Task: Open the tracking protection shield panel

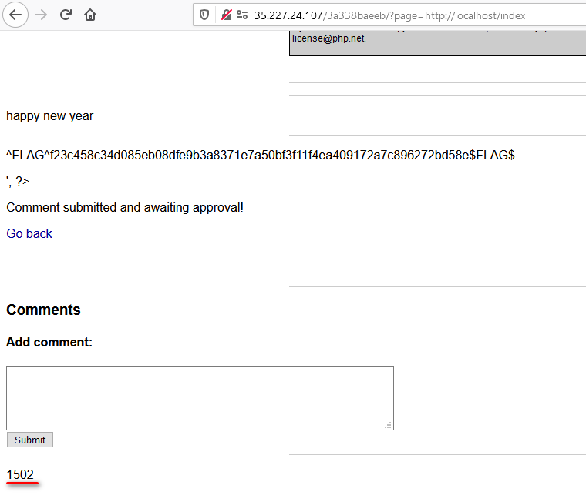Action: pos(204,15)
